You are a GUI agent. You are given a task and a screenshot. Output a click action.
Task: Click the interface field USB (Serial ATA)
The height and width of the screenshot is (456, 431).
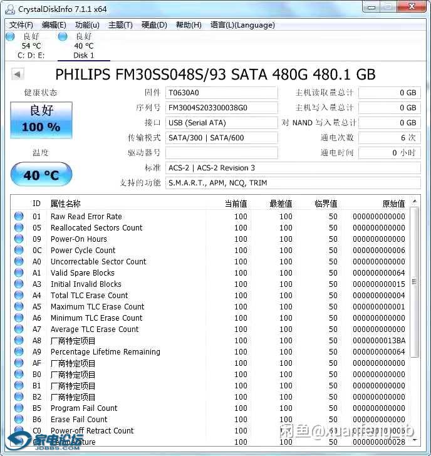coord(222,123)
